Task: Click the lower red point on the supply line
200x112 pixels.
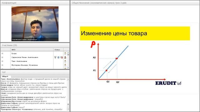Action: click(106, 70)
